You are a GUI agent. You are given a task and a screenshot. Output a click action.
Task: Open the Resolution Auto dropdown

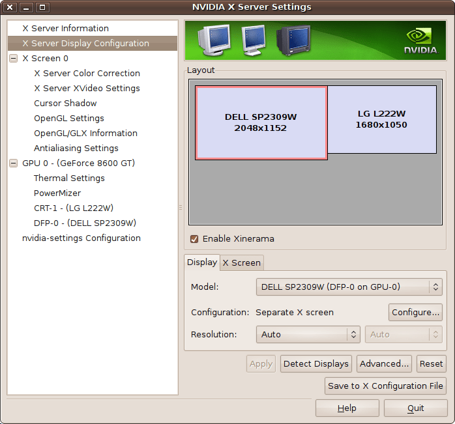tap(308, 334)
